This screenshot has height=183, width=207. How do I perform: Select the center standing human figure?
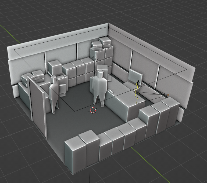(x=100, y=89)
